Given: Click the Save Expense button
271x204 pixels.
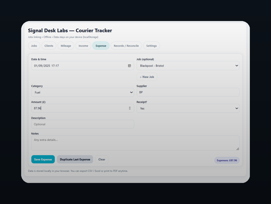Looking at the screenshot, I should point(43,159).
